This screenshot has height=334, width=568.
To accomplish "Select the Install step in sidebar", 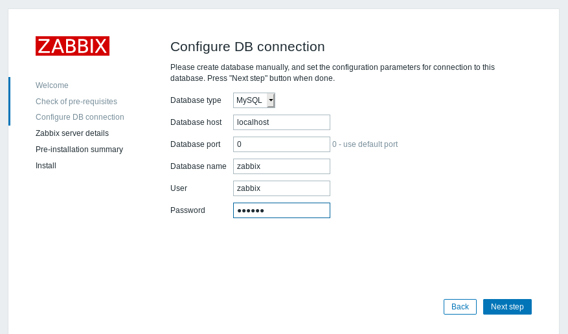I will coord(46,166).
